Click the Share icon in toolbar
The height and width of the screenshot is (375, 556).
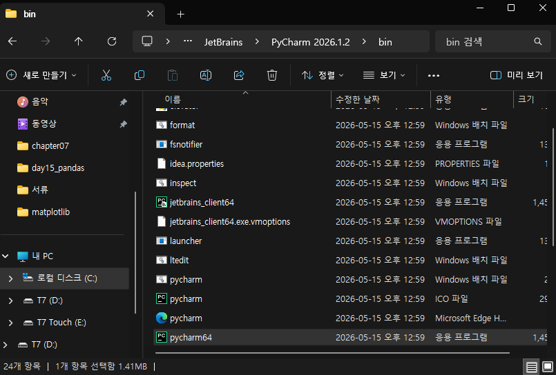click(x=239, y=75)
